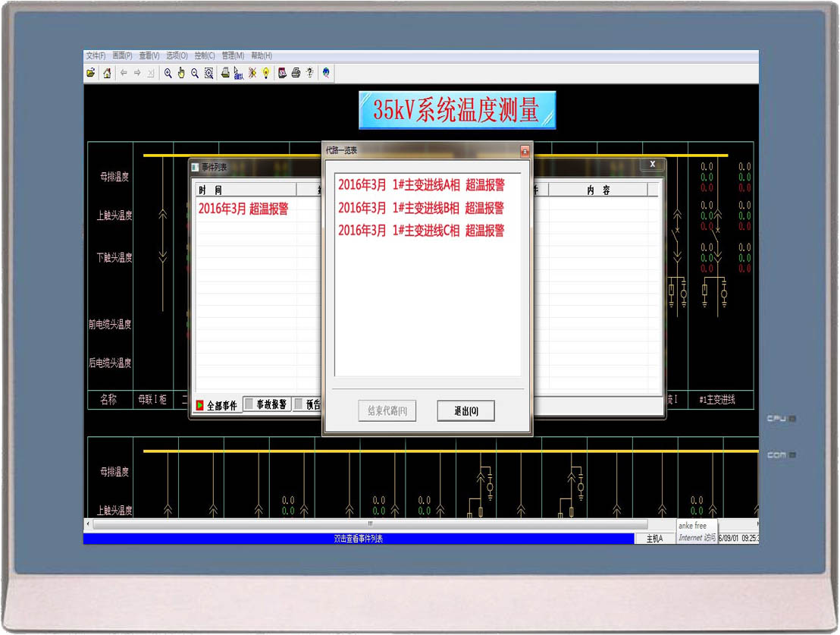Switch to the 全部事件 tab
Viewport: 840px width, 635px height.
[x=217, y=405]
